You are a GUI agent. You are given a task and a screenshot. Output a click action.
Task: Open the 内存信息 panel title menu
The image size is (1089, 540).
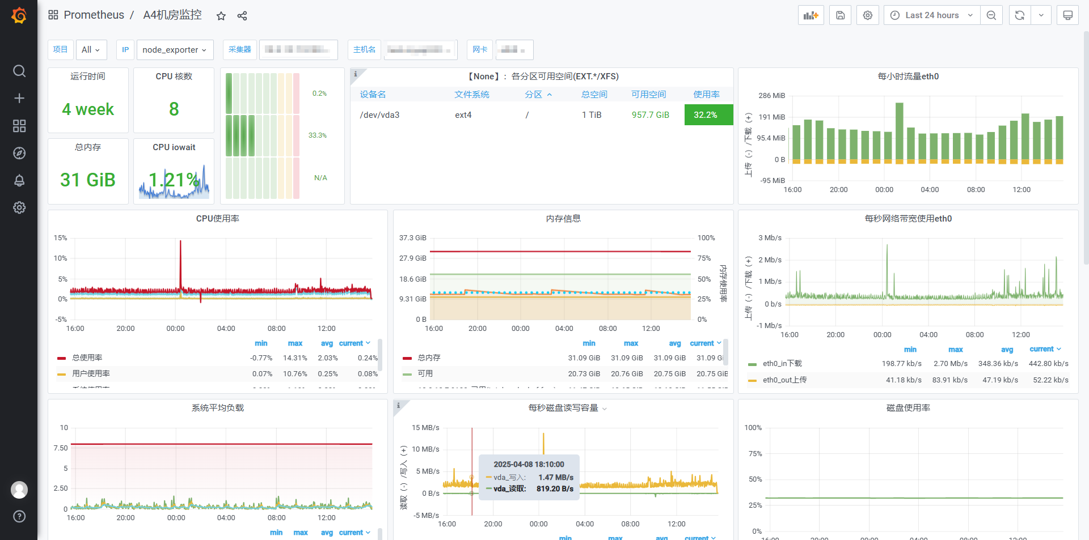tap(563, 219)
